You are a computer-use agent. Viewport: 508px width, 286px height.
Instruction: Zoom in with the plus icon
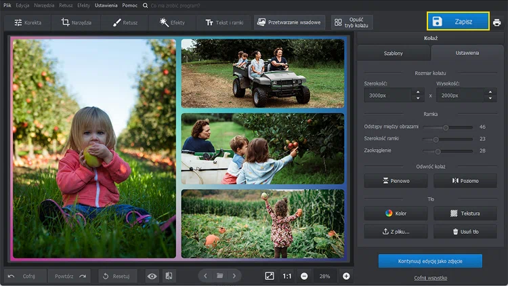coord(346,276)
